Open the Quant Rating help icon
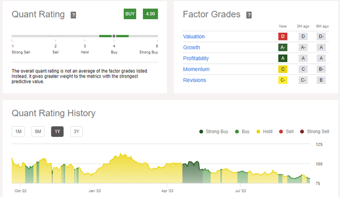 (x=73, y=15)
